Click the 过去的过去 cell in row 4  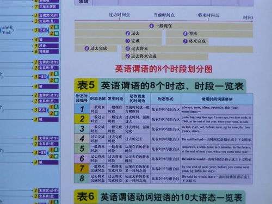(137, 139)
